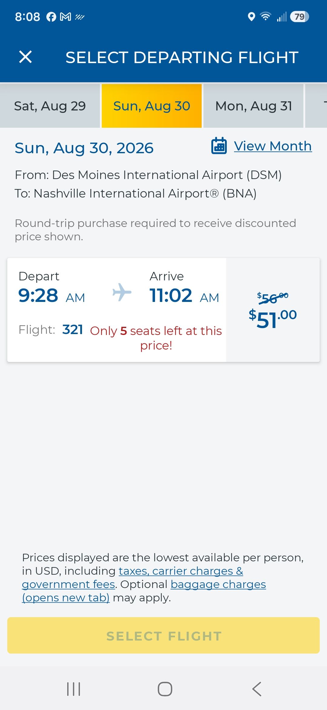Tap the battery level indicator

(299, 17)
